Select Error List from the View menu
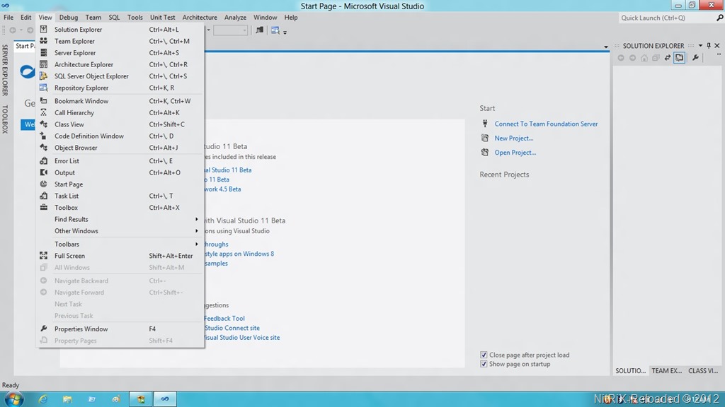Image resolution: width=725 pixels, height=407 pixels. point(67,161)
